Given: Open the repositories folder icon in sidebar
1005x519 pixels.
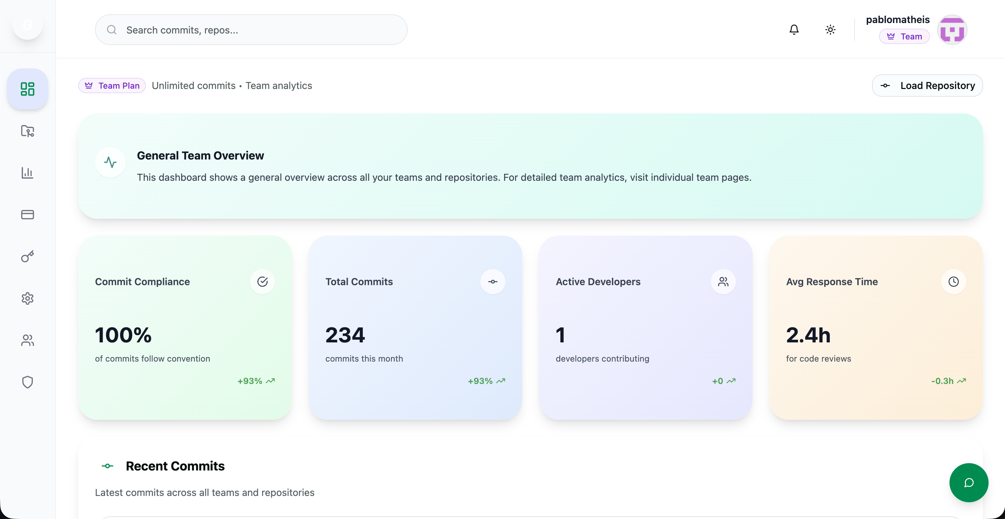Looking at the screenshot, I should tap(27, 131).
